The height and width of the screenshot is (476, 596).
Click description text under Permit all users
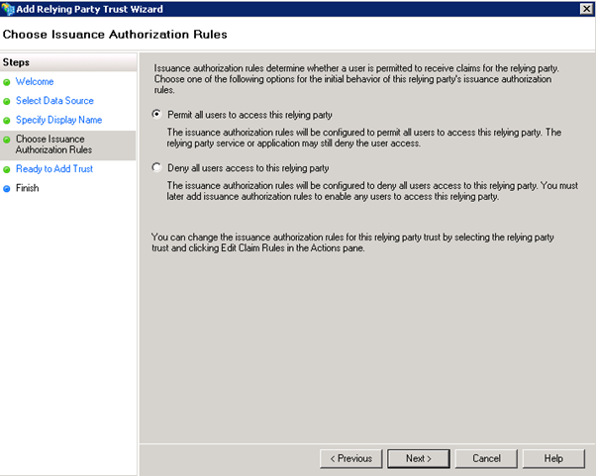(x=364, y=138)
